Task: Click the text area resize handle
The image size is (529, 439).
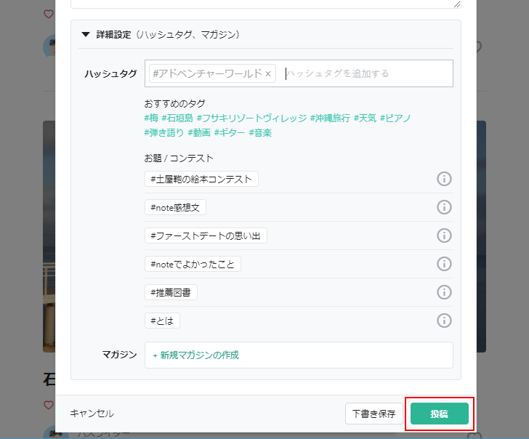Action: [457, 4]
